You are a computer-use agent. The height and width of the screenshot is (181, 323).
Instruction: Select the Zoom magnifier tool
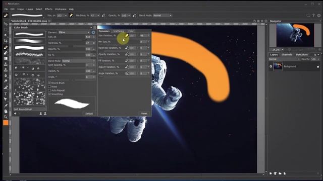6,117
